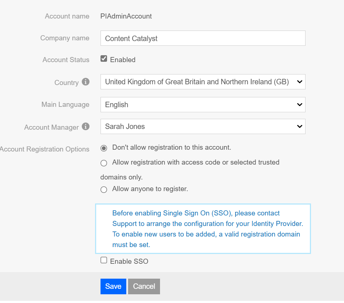This screenshot has height=303, width=344.
Task: Focus the Company name text field
Action: coord(202,38)
